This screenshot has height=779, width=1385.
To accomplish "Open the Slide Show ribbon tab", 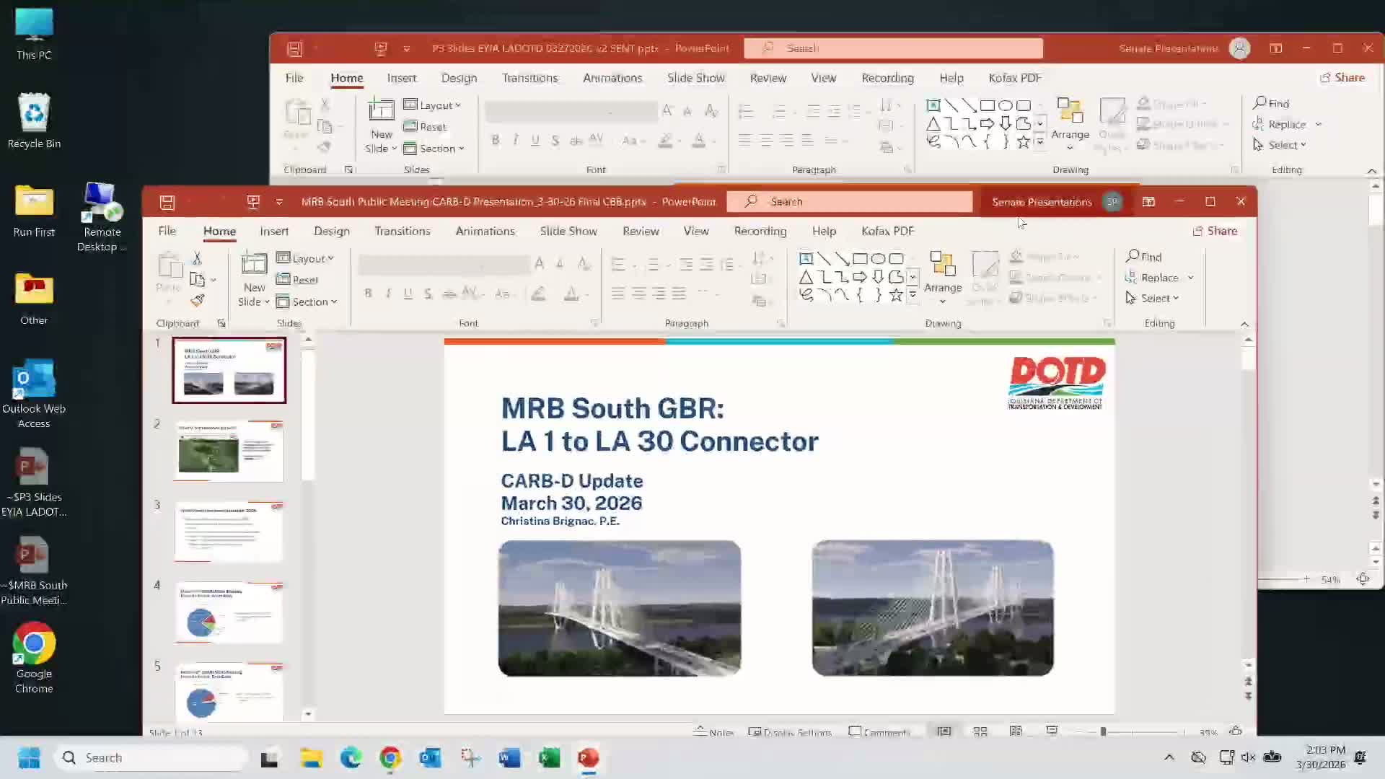I will point(568,231).
